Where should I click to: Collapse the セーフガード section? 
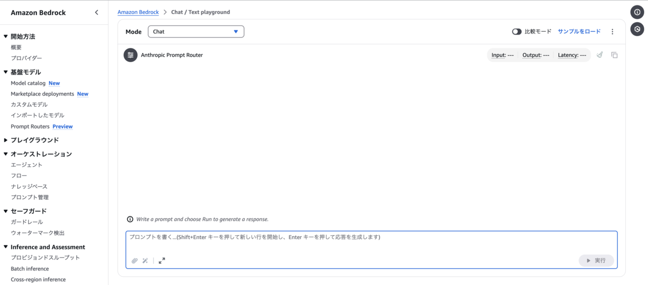point(6,212)
